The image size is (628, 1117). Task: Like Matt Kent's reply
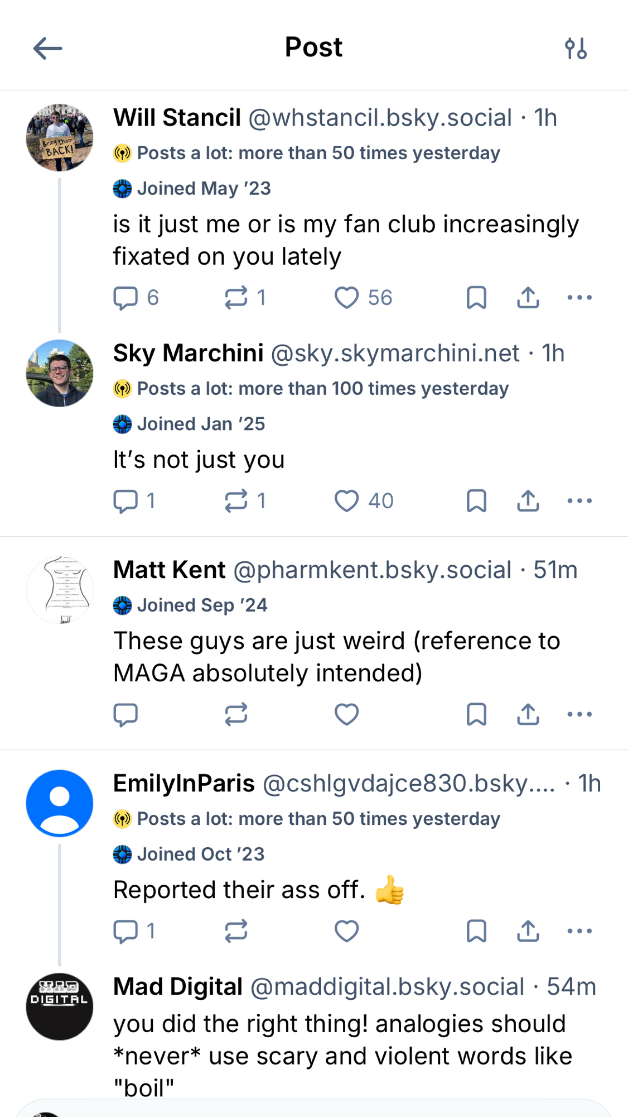coord(346,714)
